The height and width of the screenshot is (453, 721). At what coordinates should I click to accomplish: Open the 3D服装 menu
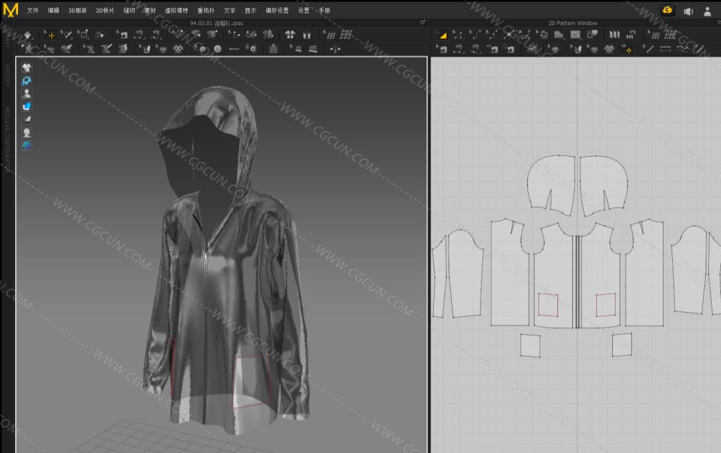tap(77, 11)
